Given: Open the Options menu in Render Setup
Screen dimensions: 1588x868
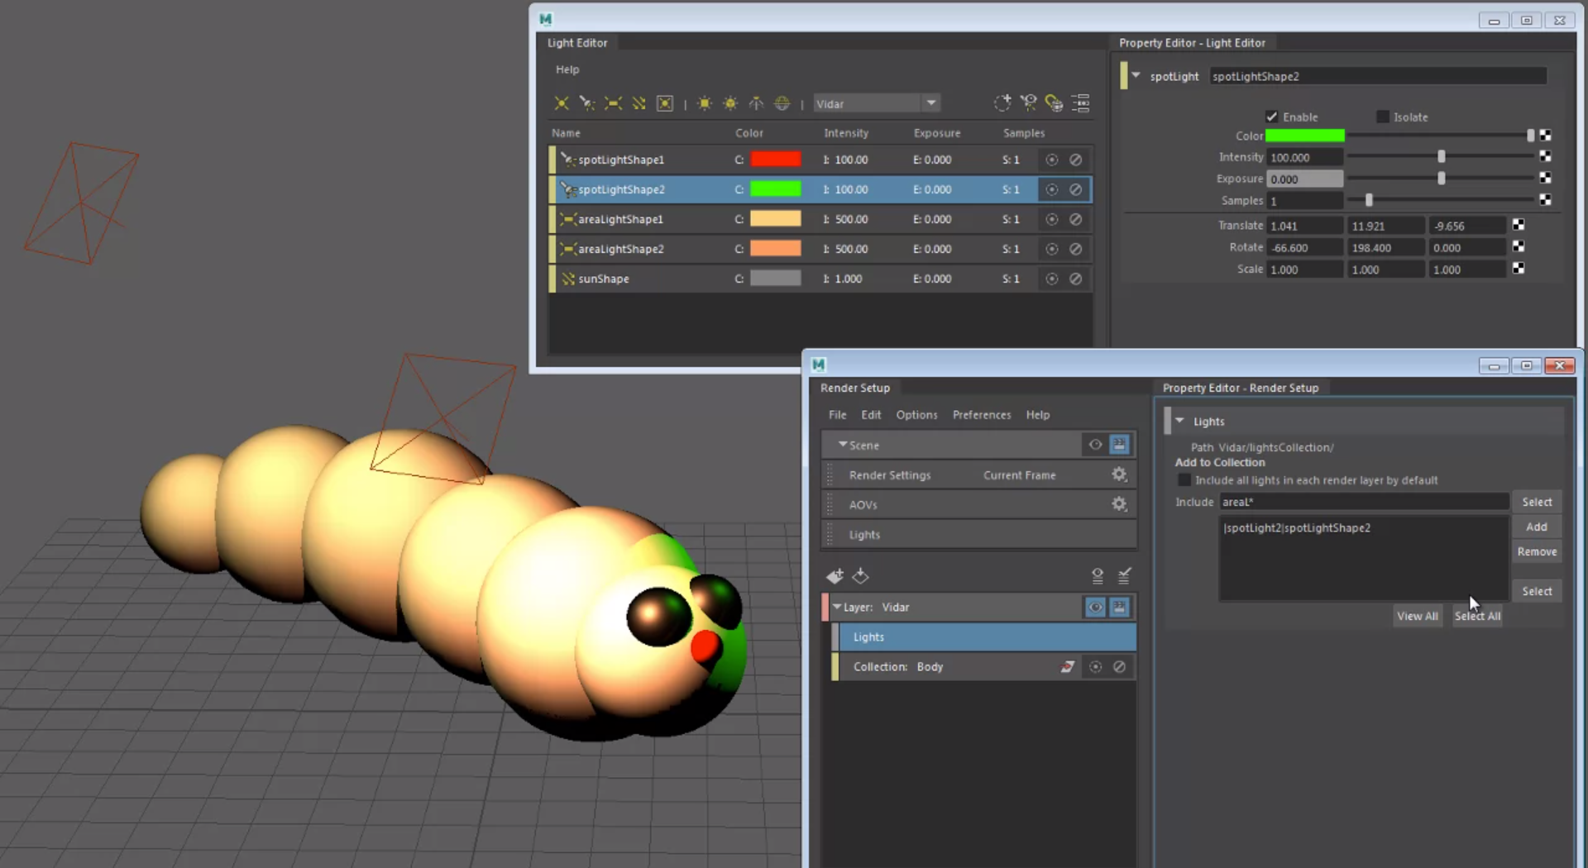Looking at the screenshot, I should tap(916, 415).
